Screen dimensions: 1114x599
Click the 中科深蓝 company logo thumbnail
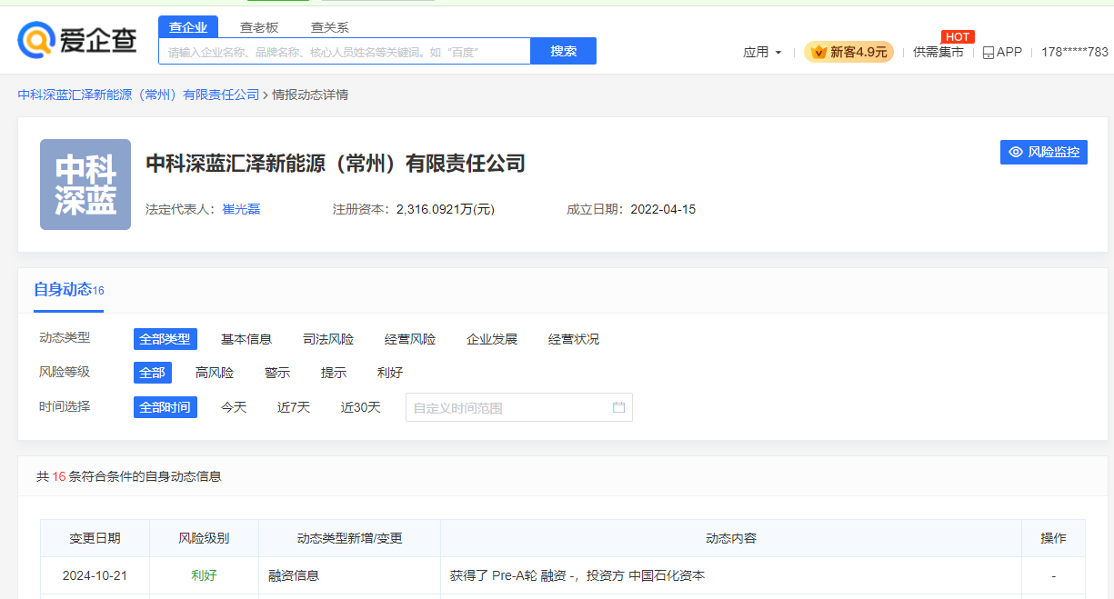[x=85, y=185]
